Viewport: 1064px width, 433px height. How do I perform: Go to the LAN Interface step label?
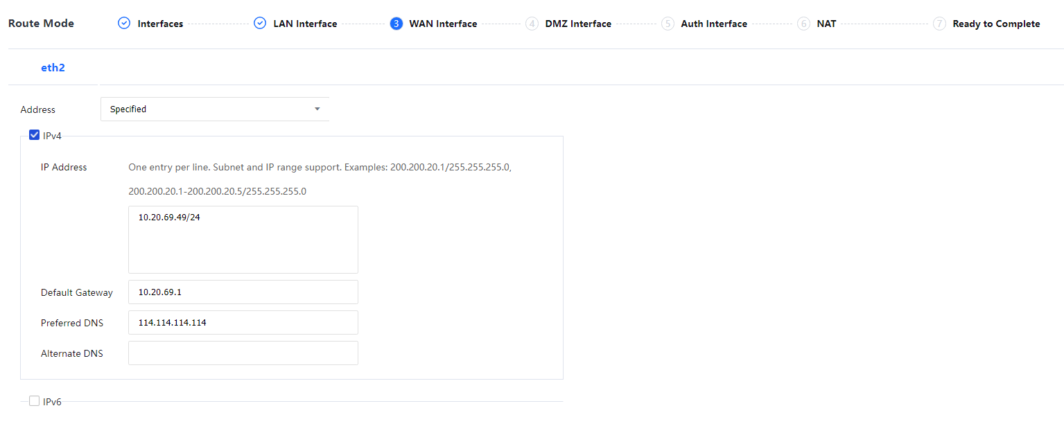[305, 24]
